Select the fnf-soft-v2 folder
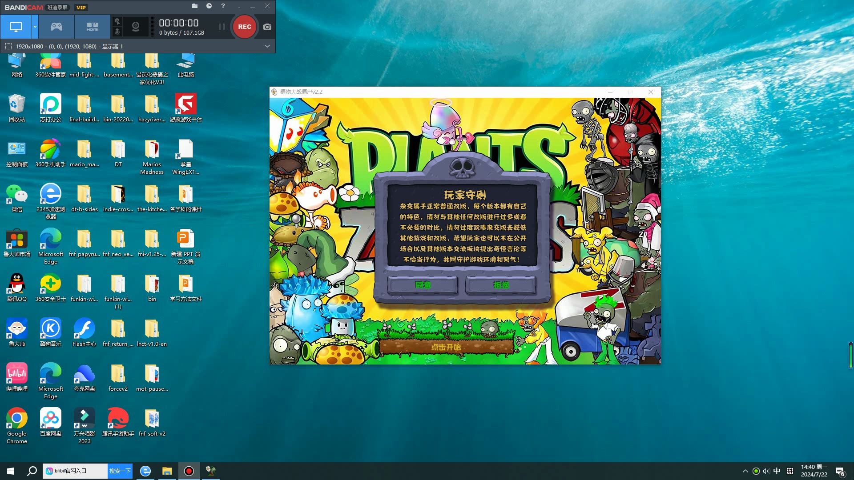The width and height of the screenshot is (854, 480). [152, 423]
